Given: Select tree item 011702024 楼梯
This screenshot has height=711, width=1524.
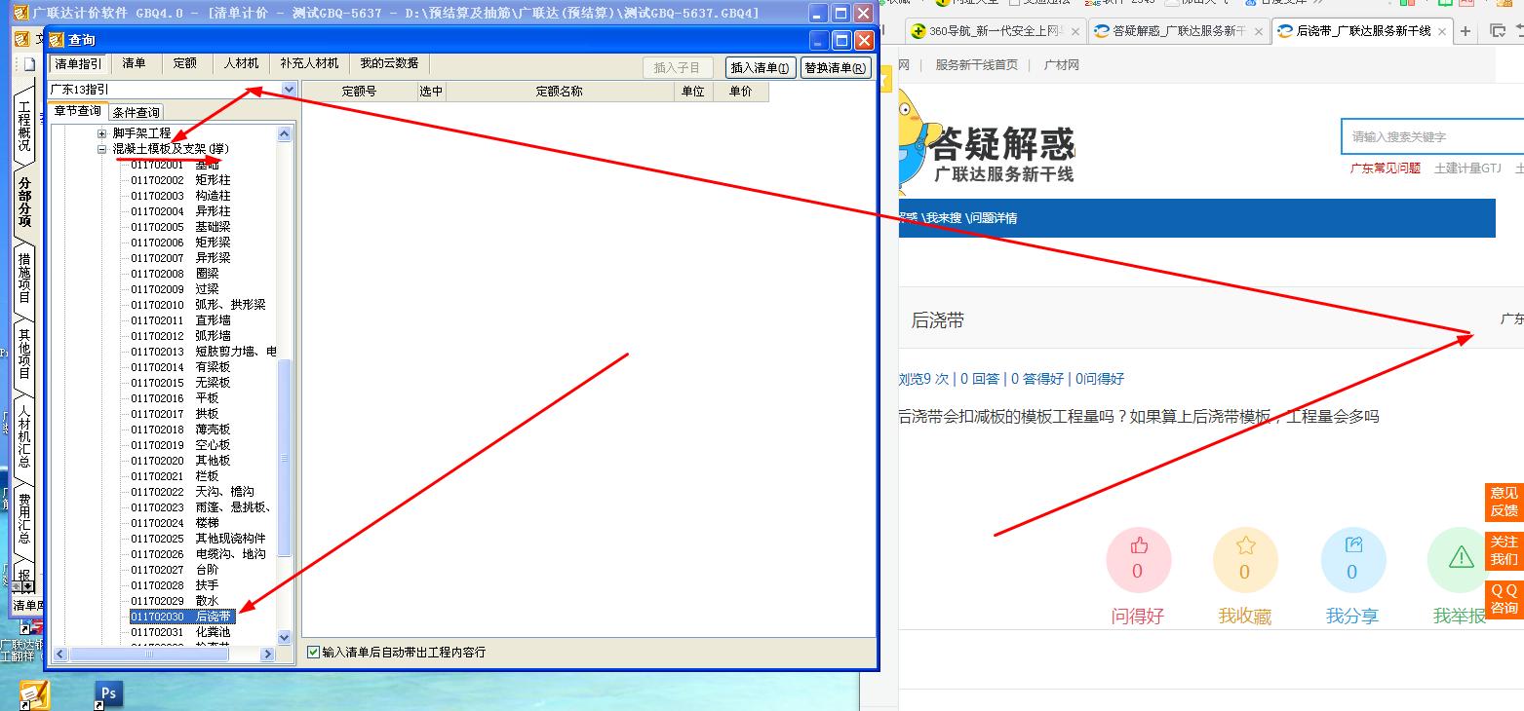Looking at the screenshot, I should (x=175, y=523).
